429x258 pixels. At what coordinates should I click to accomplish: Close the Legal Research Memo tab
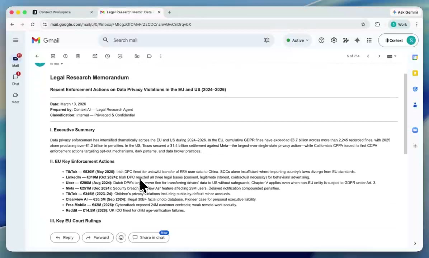click(x=159, y=12)
